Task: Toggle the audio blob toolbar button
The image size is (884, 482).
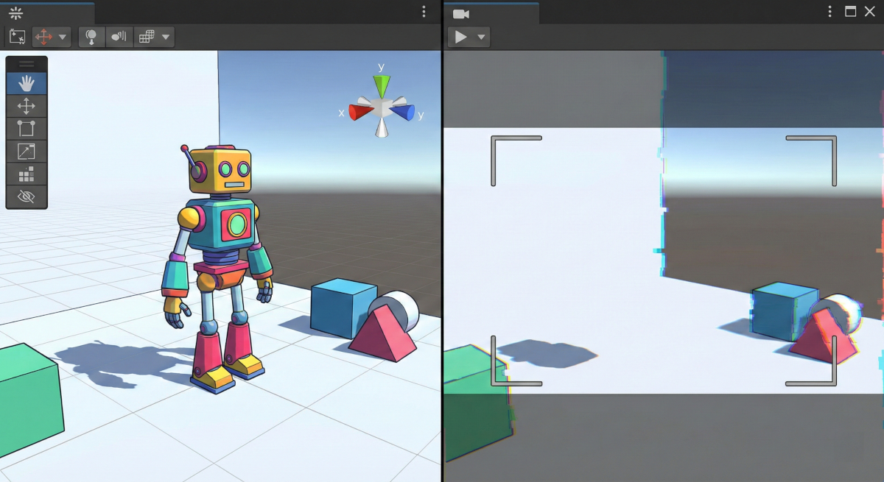Action: tap(119, 37)
